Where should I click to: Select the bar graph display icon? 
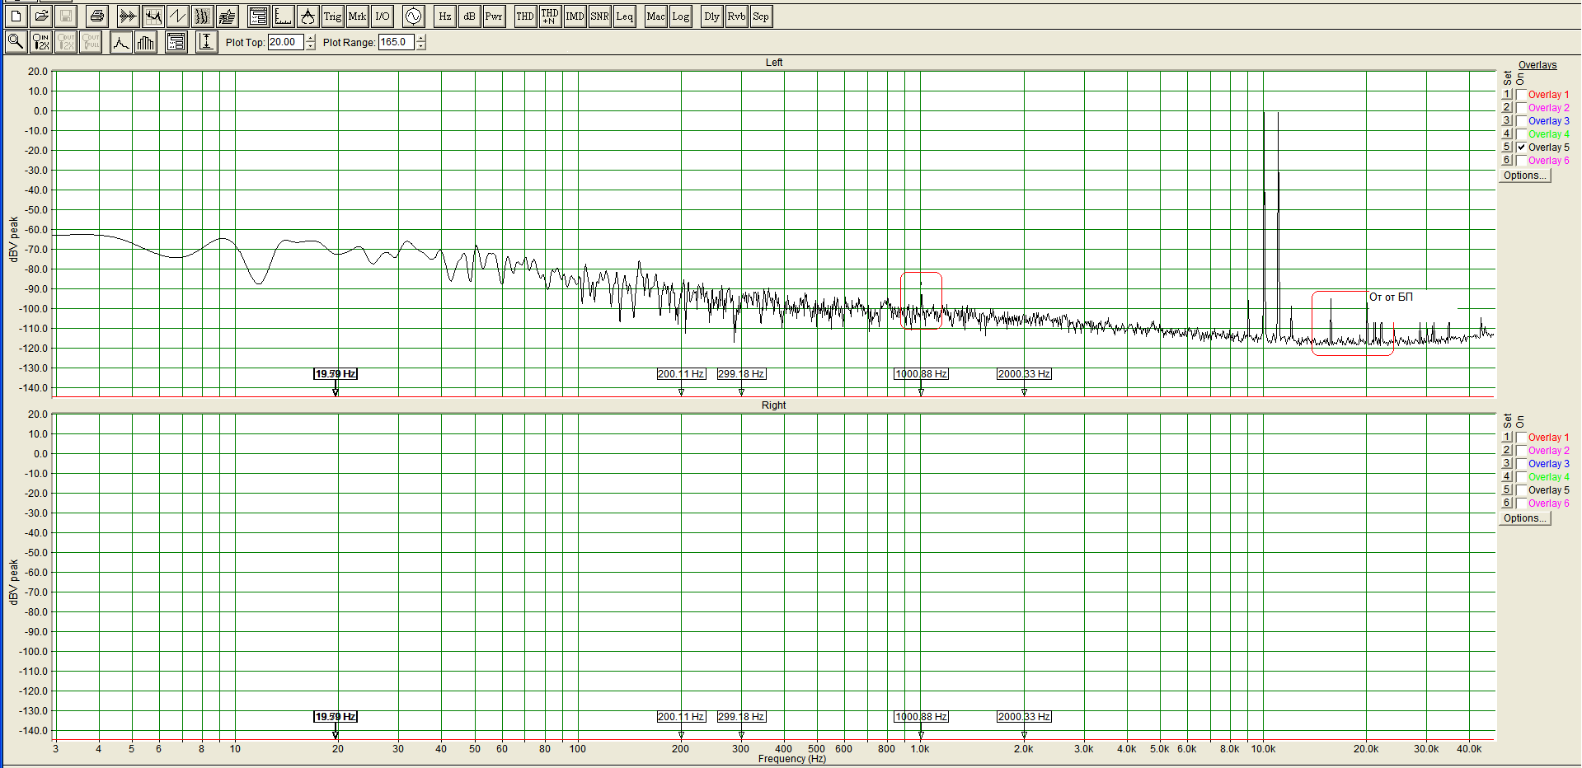(x=146, y=42)
